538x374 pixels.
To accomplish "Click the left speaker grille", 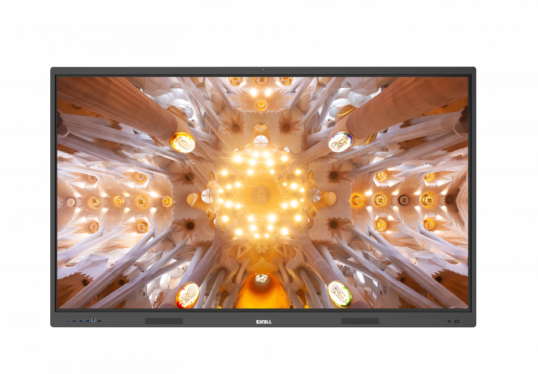I will [164, 321].
